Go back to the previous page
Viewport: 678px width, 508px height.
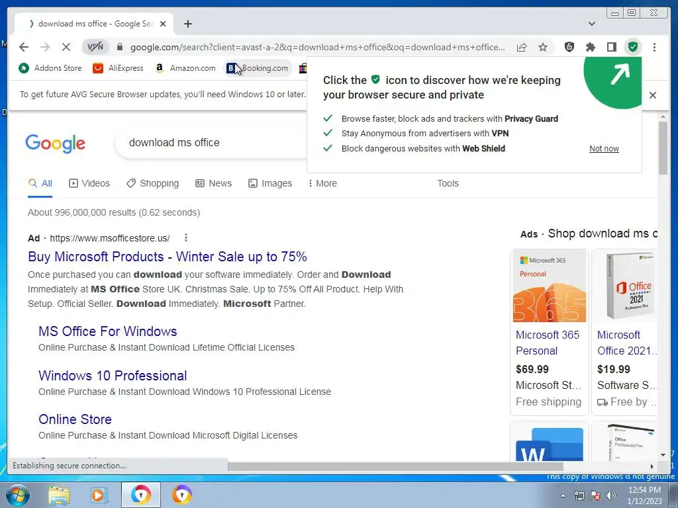[x=24, y=47]
